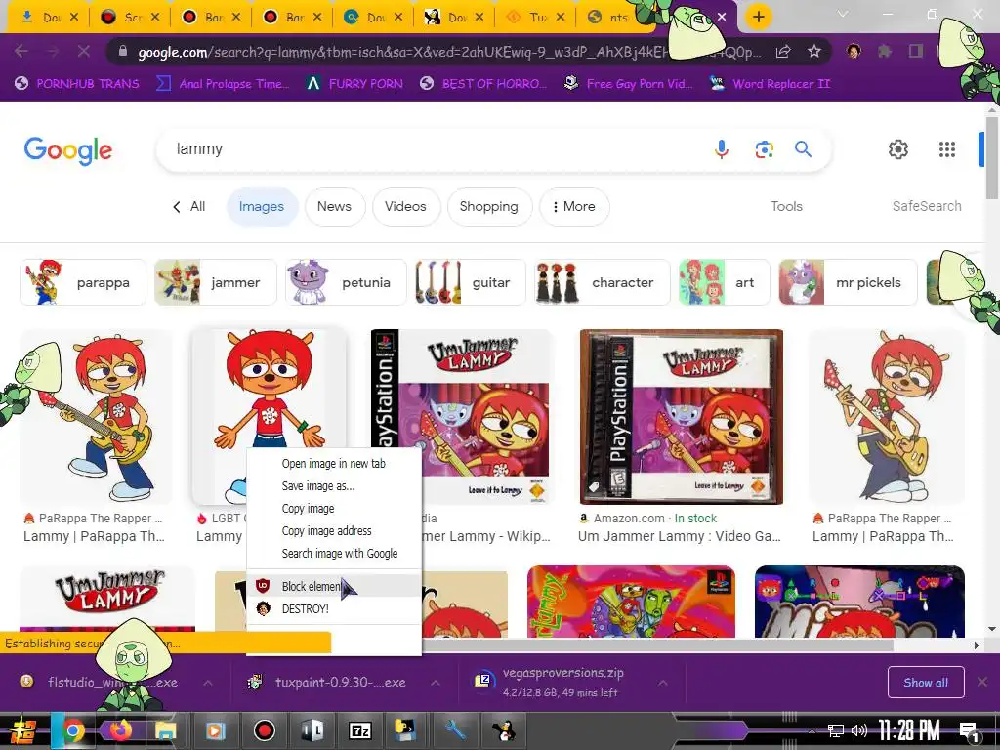Open the Amazon PlayStation case thumbnail
The image size is (1000, 750).
681,416
